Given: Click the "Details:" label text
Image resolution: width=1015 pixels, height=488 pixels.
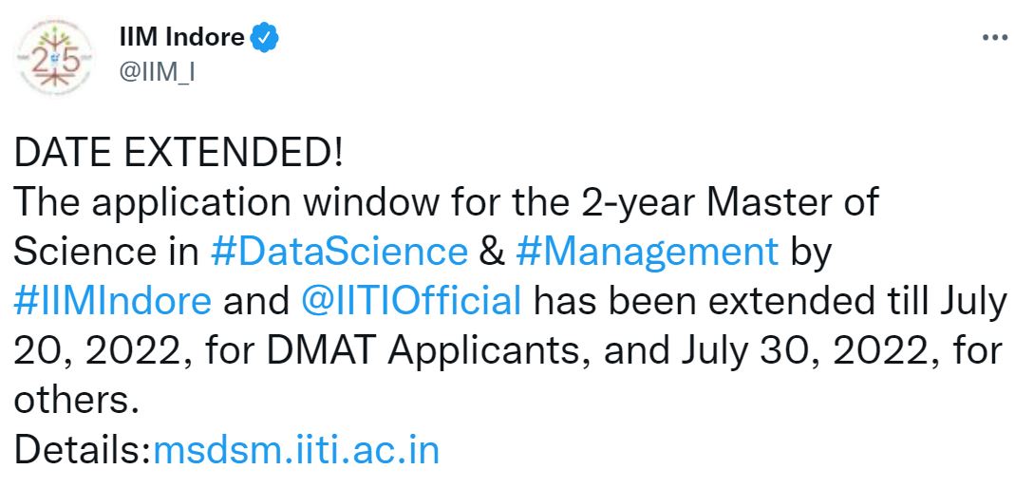Looking at the screenshot, I should [83, 449].
